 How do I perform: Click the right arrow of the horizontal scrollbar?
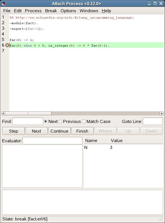tap(162, 113)
